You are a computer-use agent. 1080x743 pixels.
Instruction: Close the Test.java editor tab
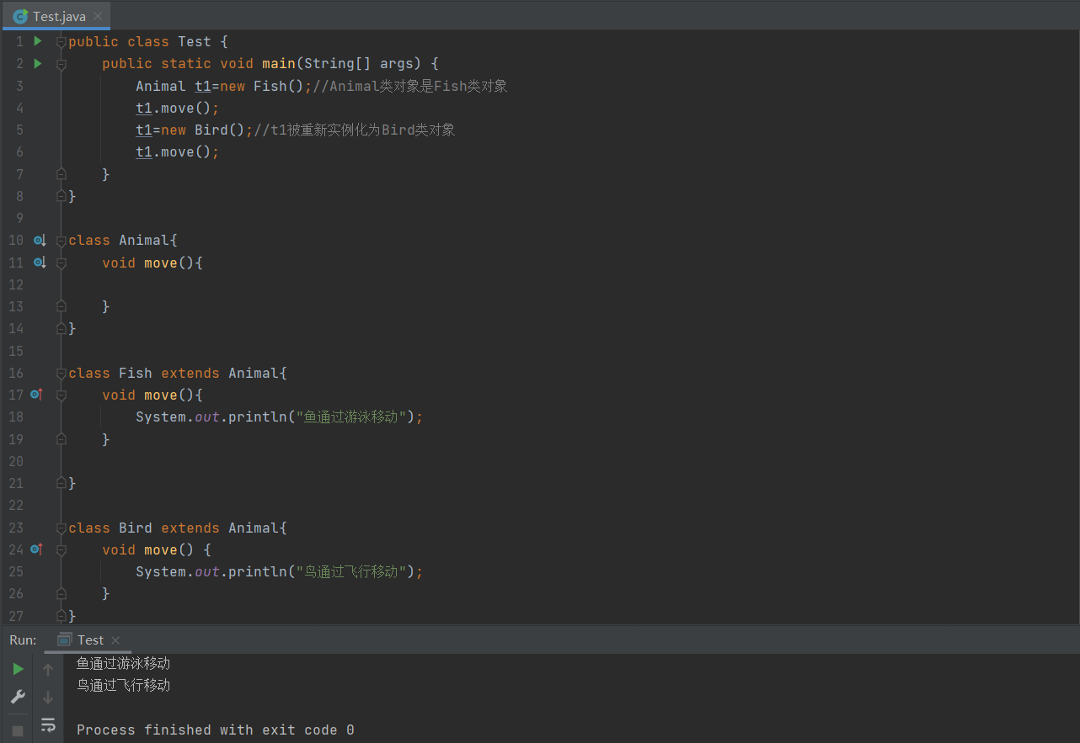[98, 16]
